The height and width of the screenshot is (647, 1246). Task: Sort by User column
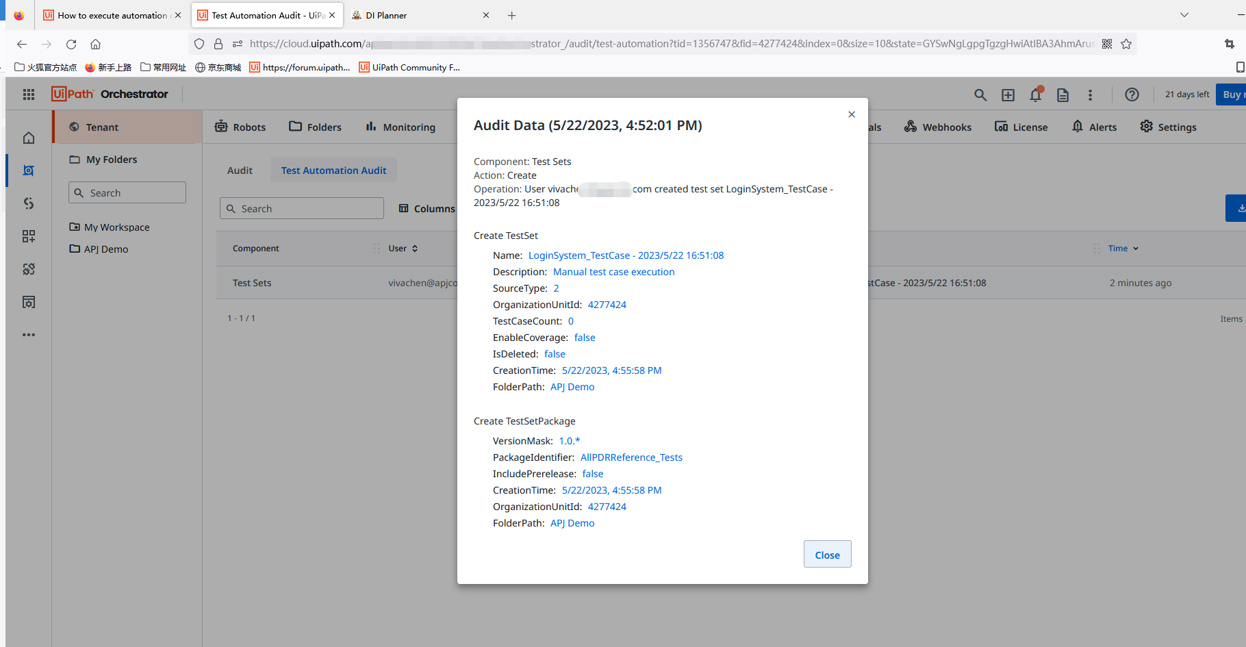tap(403, 249)
